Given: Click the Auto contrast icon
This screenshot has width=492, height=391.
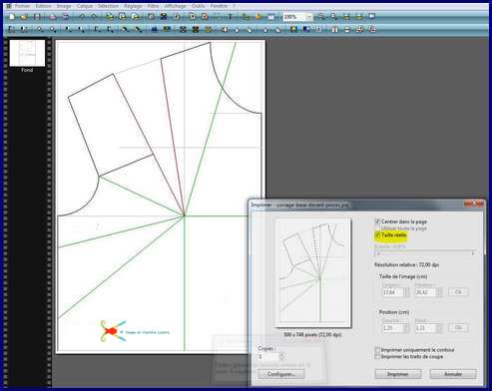Looking at the screenshot, I should click(24, 30).
